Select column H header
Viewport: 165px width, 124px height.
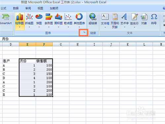tap(78, 44)
